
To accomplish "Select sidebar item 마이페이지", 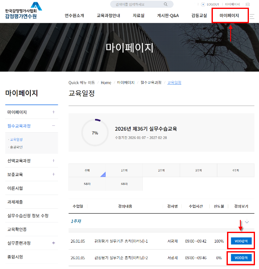I will tap(17, 112).
